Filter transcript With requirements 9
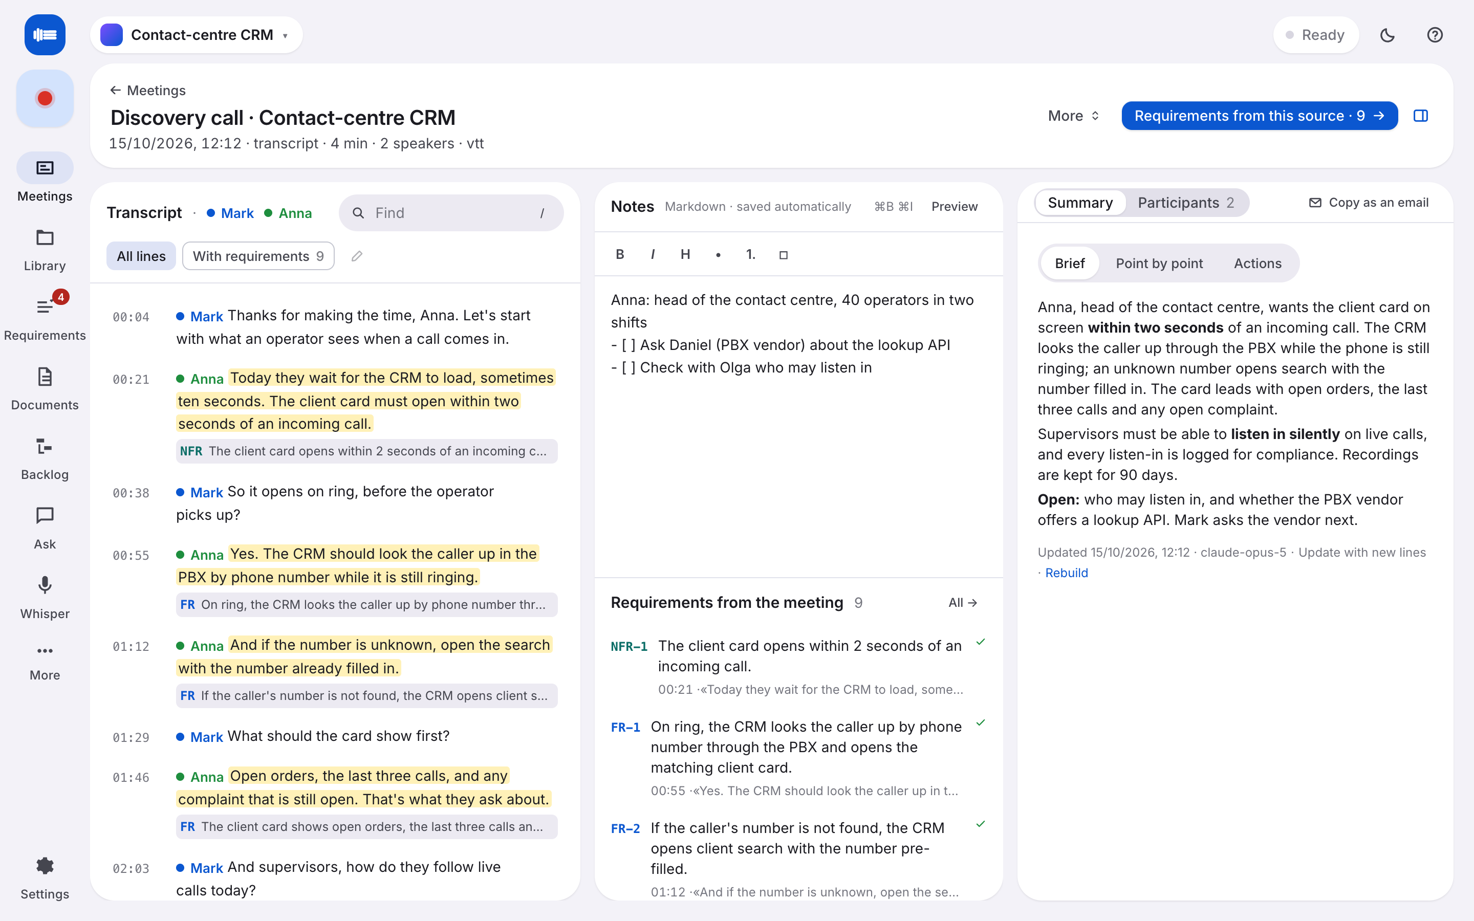Viewport: 1474px width, 921px height. (258, 256)
